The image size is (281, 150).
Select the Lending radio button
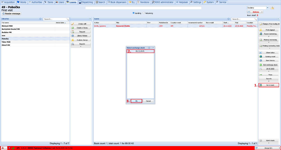(x=133, y=13)
